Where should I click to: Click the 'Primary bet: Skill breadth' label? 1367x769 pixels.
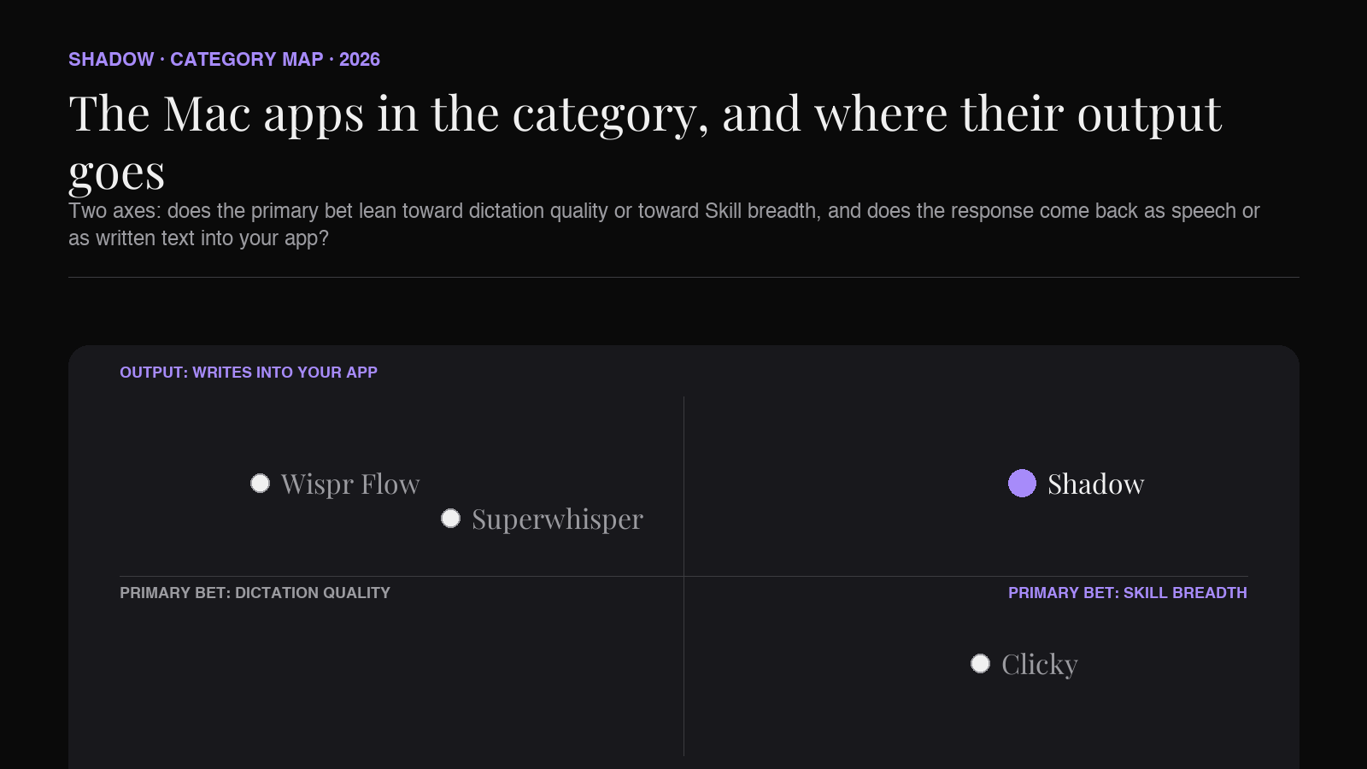click(x=1127, y=593)
